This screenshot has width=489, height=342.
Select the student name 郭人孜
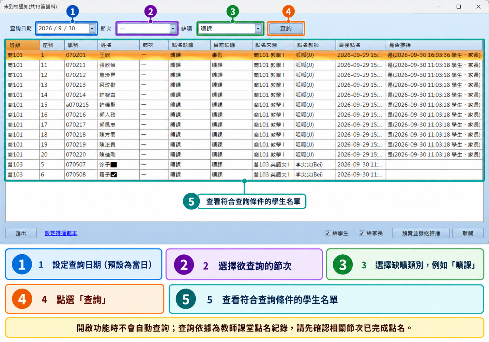coord(108,115)
